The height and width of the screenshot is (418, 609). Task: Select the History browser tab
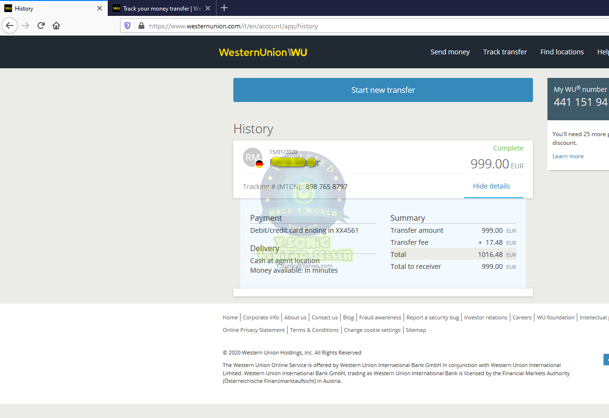click(x=53, y=8)
